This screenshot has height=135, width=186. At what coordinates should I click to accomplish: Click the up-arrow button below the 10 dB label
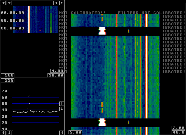coord(3,133)
